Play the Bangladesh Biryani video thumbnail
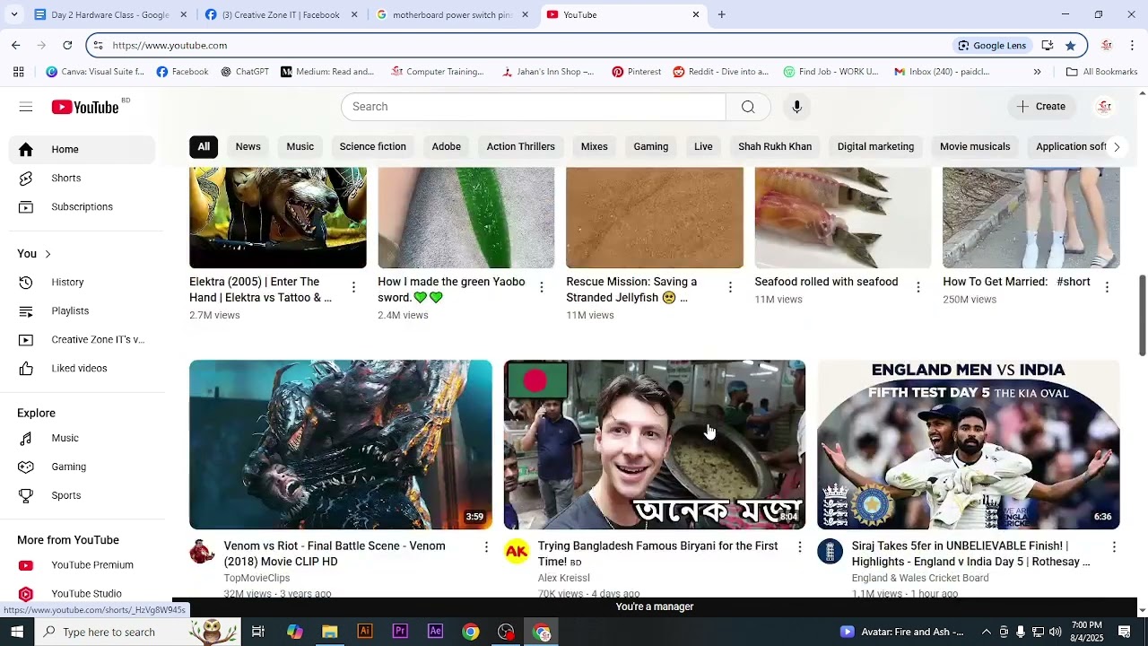The image size is (1148, 646). click(655, 445)
